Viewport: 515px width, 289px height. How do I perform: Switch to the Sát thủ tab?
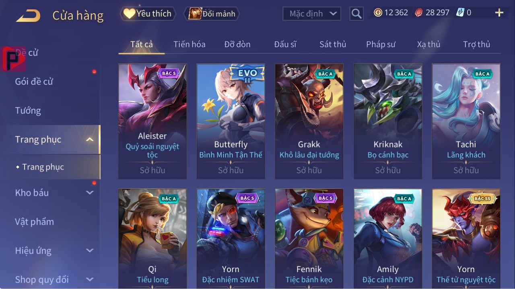[333, 44]
